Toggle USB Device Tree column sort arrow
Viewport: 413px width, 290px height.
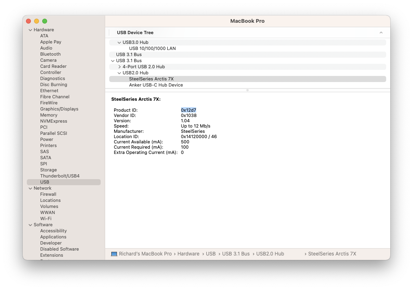(381, 32)
